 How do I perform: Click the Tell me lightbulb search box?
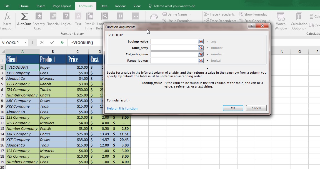click(172, 6)
